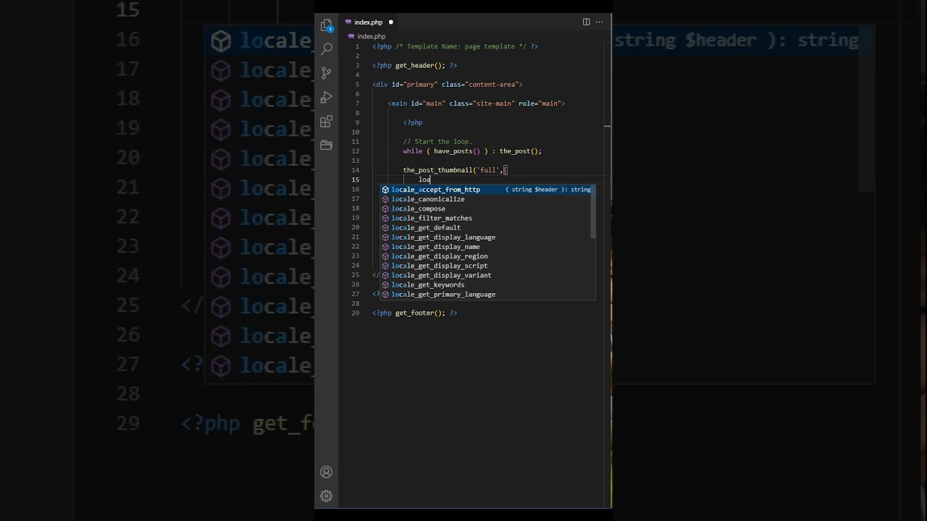Click the 'Template Name: page template' comment
This screenshot has height=521, width=927.
click(x=462, y=46)
